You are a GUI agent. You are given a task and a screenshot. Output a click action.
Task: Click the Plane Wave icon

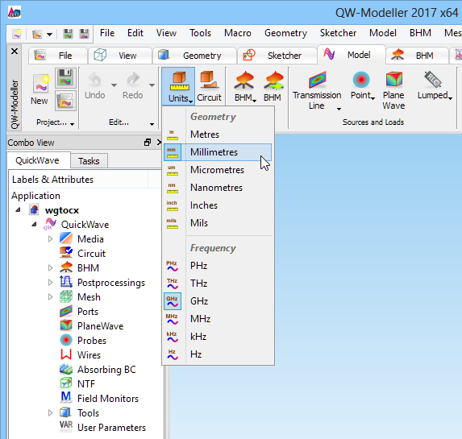(x=394, y=80)
